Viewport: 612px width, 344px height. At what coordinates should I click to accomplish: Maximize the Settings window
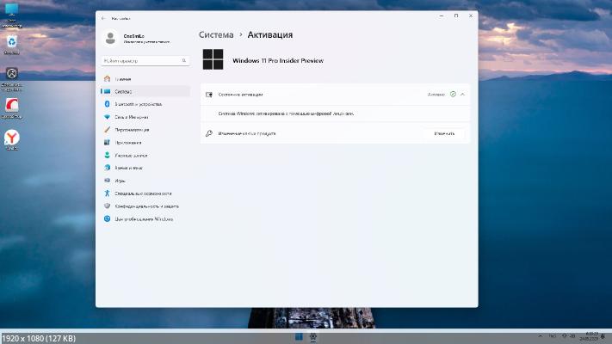[x=456, y=16]
